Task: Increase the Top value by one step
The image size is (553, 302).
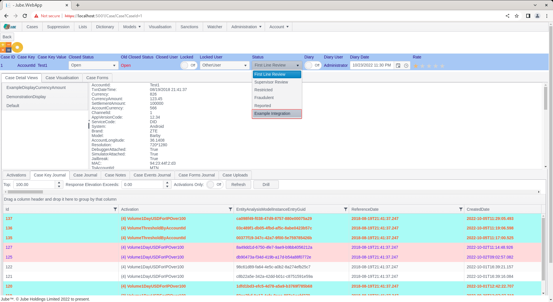Action: (x=59, y=183)
